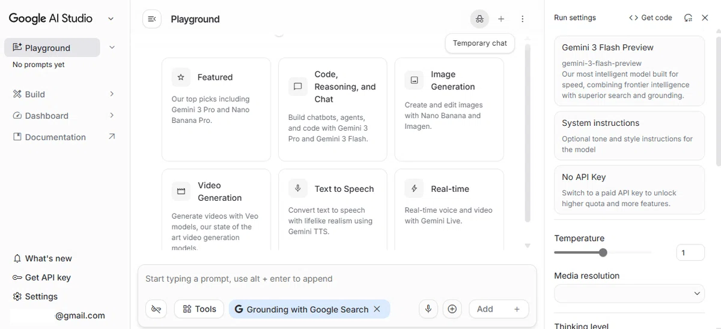
Task: Toggle the URL context link-off icon
Action: tap(156, 309)
